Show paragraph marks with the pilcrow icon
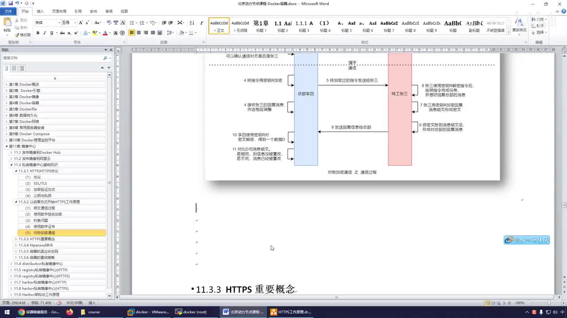 pyautogui.click(x=202, y=23)
